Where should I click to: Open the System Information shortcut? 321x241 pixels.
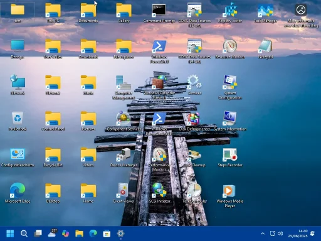(230, 121)
